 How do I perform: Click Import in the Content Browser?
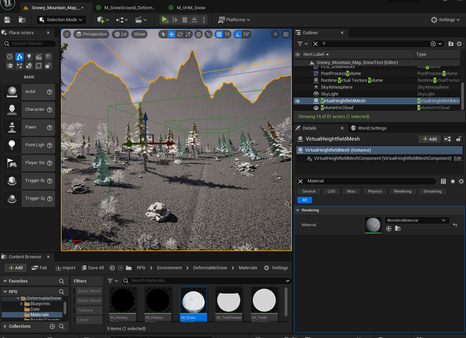click(x=65, y=268)
